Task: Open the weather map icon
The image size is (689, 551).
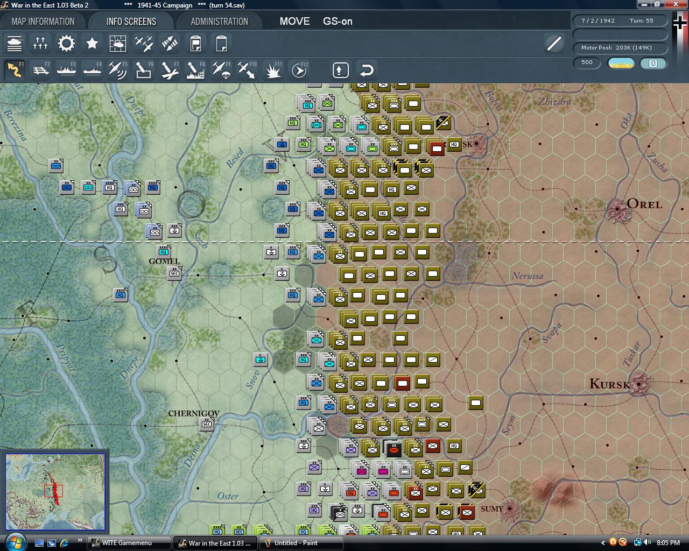Action: tap(118, 44)
